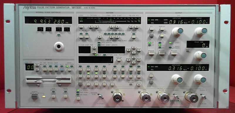Toggle the pattern TRACKING button
Screen dimensions: 235x113
[x=139, y=84]
